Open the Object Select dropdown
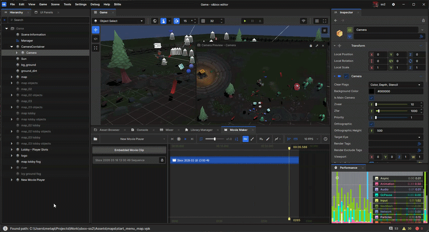Image resolution: width=429 pixels, height=232 pixels. (x=119, y=21)
